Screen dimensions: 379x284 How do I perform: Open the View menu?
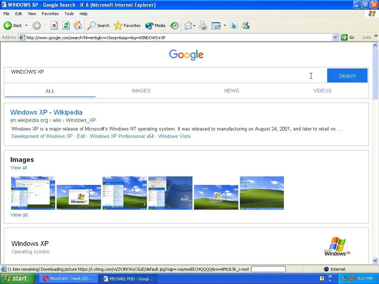32,14
